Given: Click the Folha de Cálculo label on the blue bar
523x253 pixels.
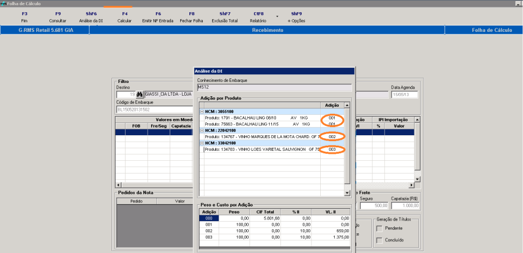Looking at the screenshot, I should (492, 30).
